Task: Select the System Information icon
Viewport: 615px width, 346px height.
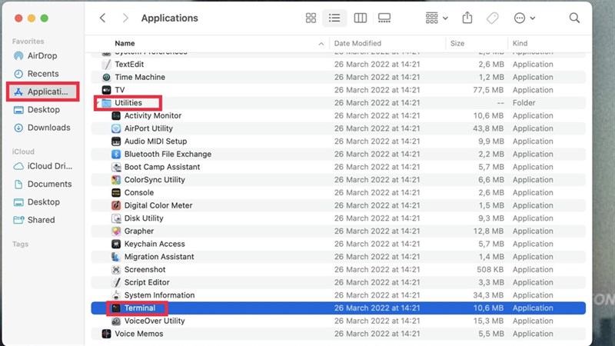Action: pyautogui.click(x=116, y=295)
